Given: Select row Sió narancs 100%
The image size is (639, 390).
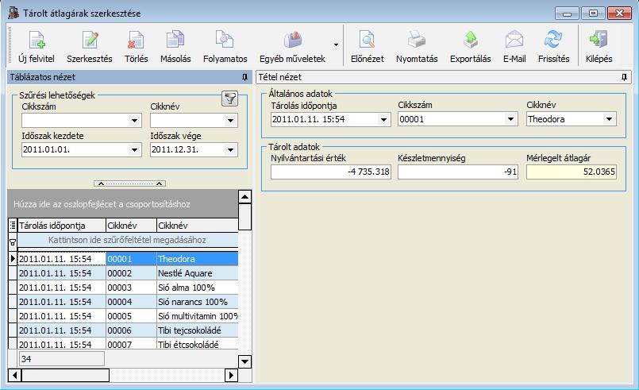Looking at the screenshot, I should pos(128,302).
